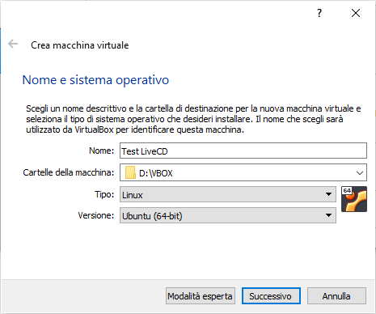Cancel with the Annulla button
The width and height of the screenshot is (376, 314).
click(336, 296)
